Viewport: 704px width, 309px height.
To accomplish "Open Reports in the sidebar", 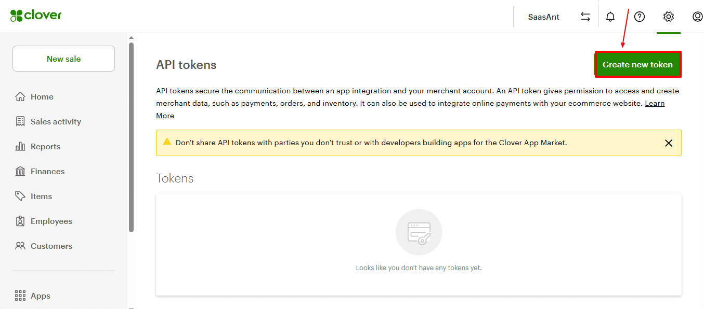I will pyautogui.click(x=45, y=147).
